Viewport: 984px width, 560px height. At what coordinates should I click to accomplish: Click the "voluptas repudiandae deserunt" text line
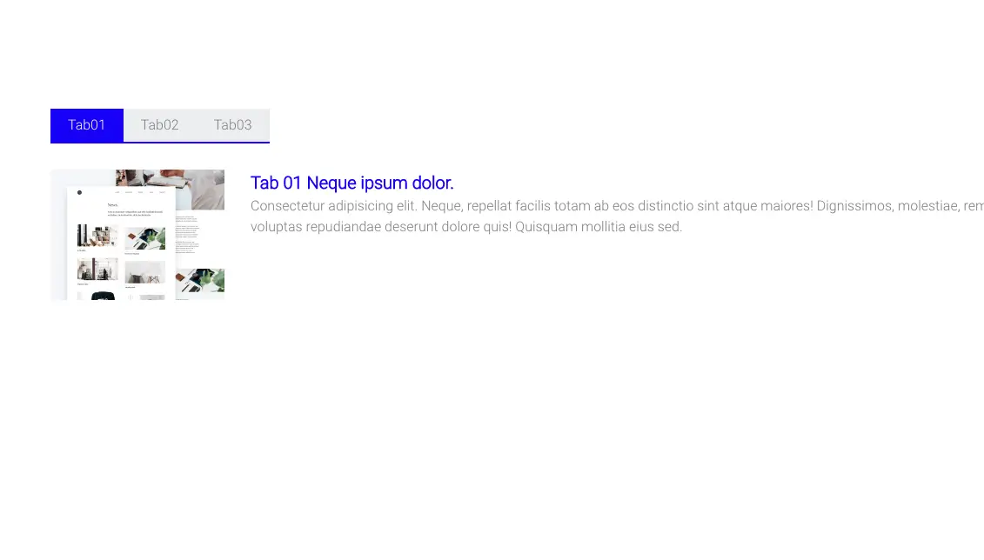click(348, 227)
